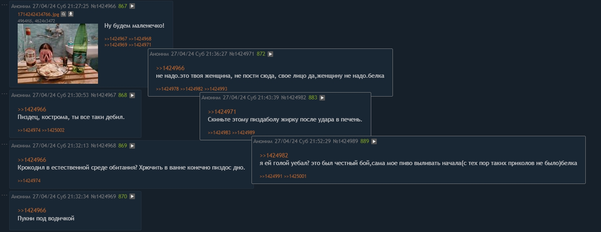Open the three-dots menu for post №1424966
The width and height of the screenshot is (601, 232).
pos(4,4)
